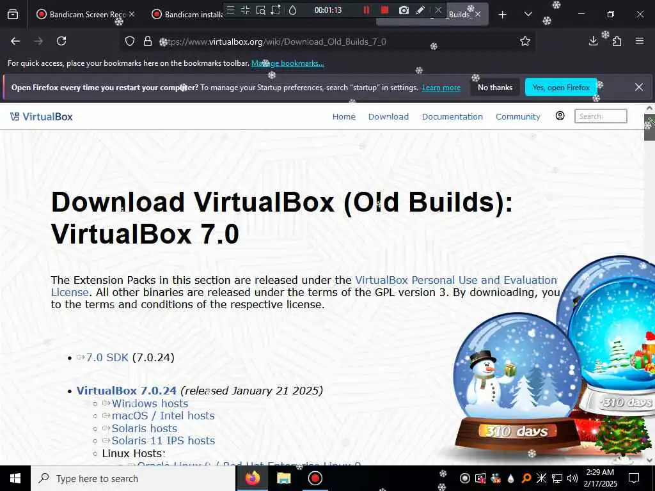Open the Firefox application menu
Image resolution: width=655 pixels, height=491 pixels.
640,41
